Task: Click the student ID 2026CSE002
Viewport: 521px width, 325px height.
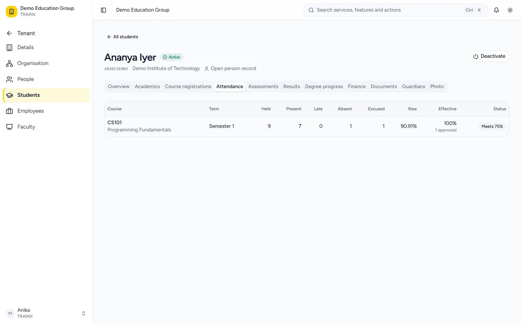Action: click(116, 69)
